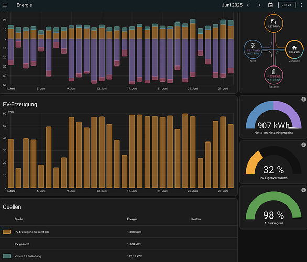
Task: Click the 17. Juni bar in usage chart
Action: pos(132,56)
